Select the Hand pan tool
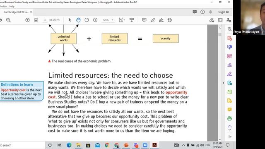The image size is (265, 149). click(78, 20)
